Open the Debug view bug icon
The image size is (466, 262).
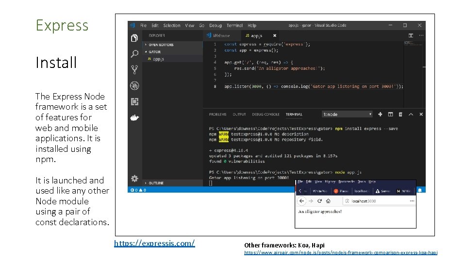[x=134, y=86]
